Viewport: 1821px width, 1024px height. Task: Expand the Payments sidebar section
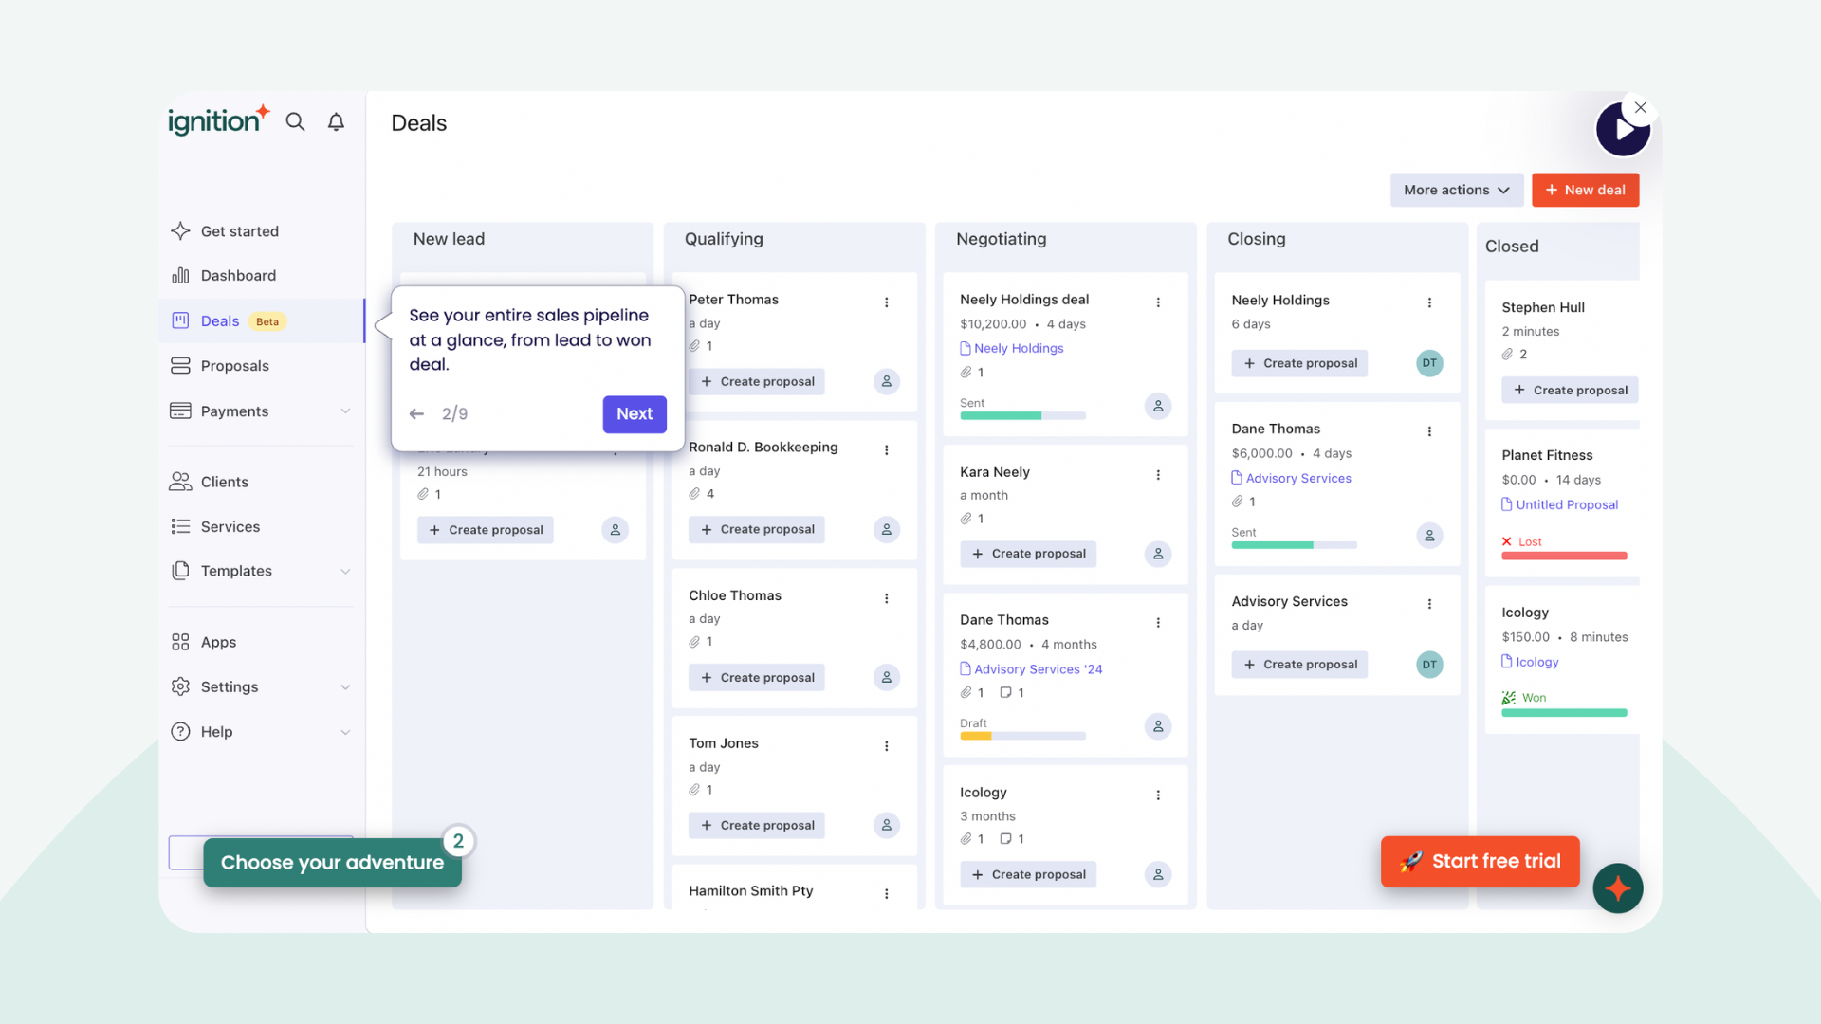tap(345, 411)
